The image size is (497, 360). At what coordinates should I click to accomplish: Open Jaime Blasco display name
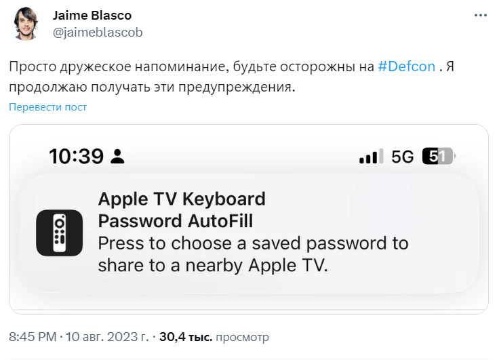[x=92, y=15]
